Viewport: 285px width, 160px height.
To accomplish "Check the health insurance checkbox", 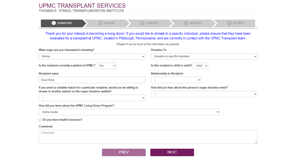I will 40,120.
